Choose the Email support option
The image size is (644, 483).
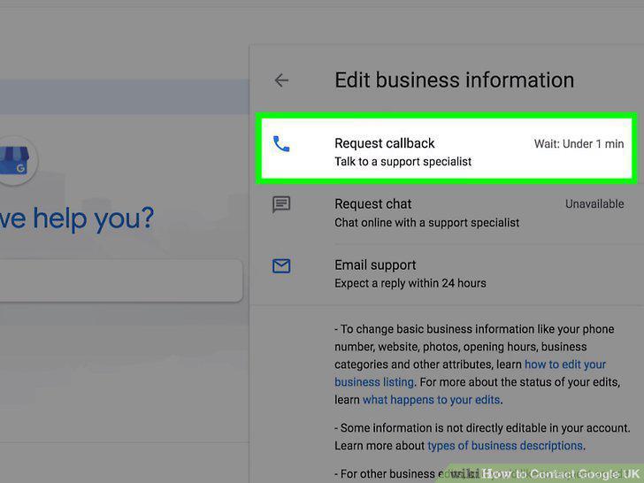[x=447, y=274]
